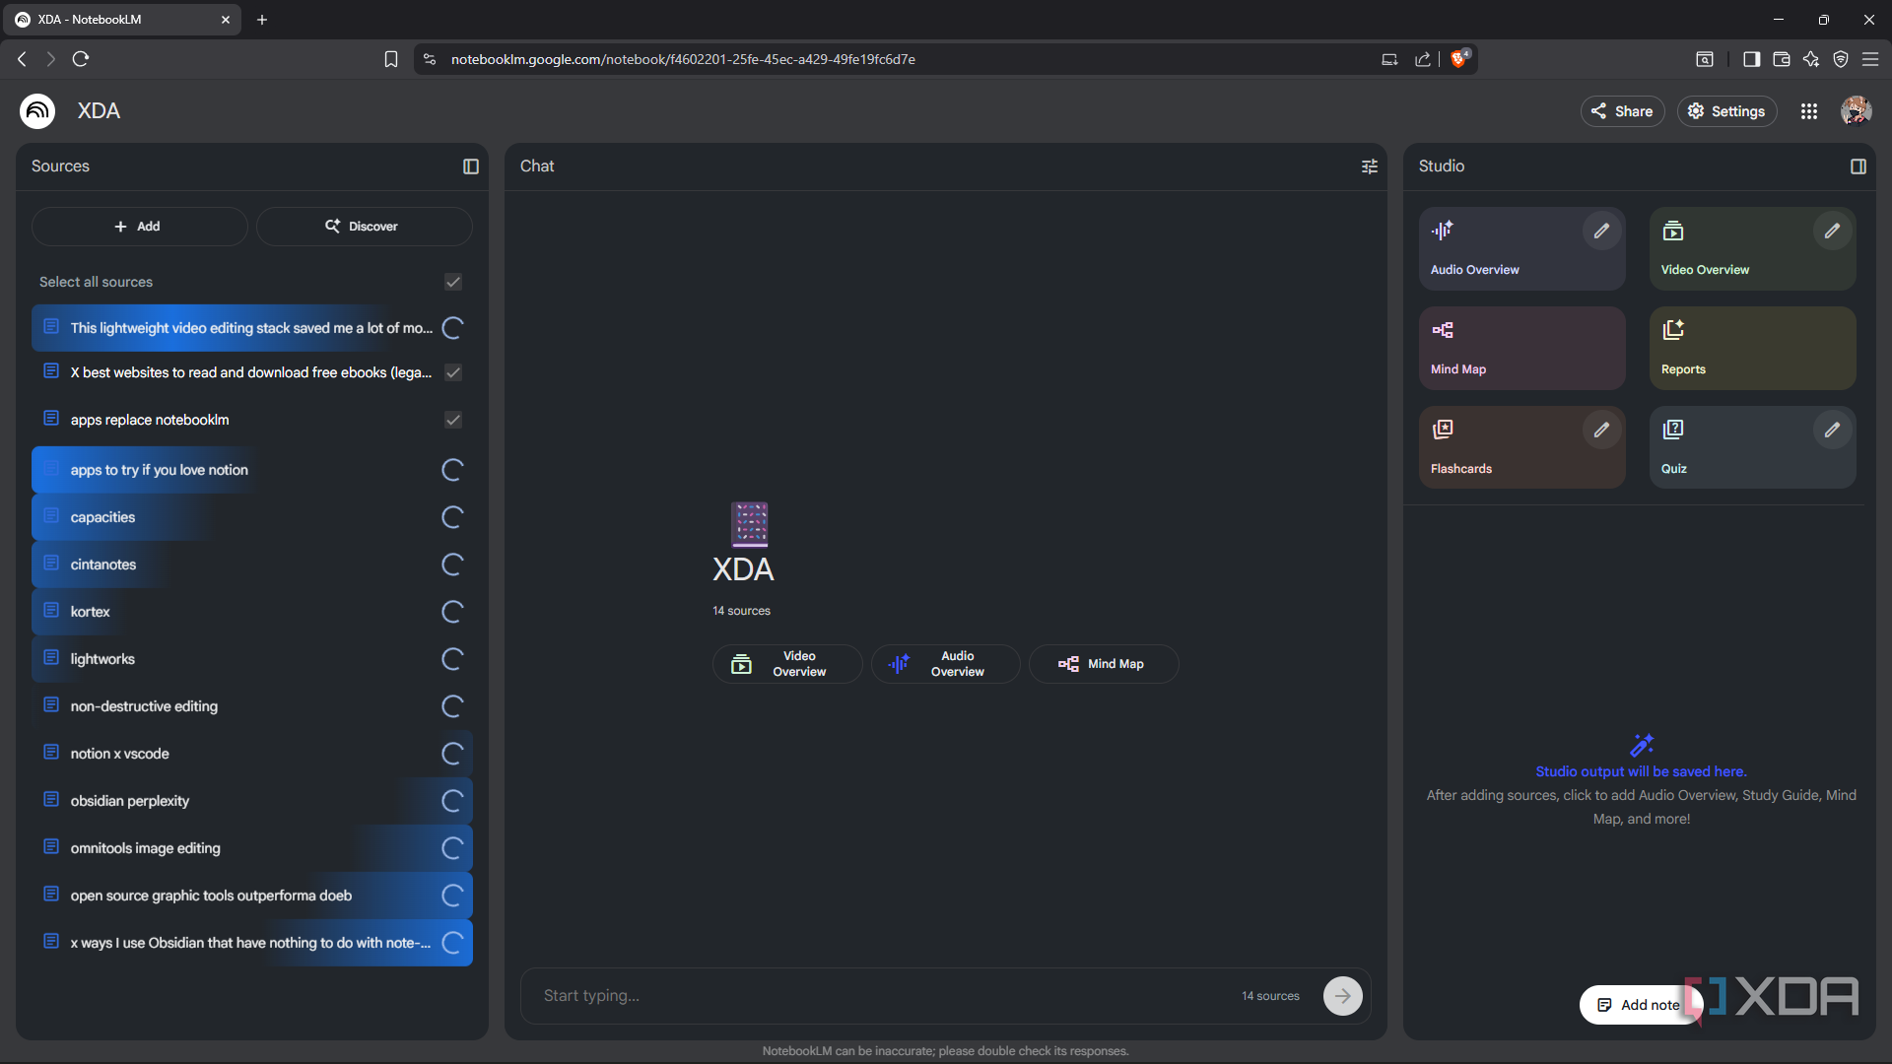Open Brave Shields icon

(1459, 58)
